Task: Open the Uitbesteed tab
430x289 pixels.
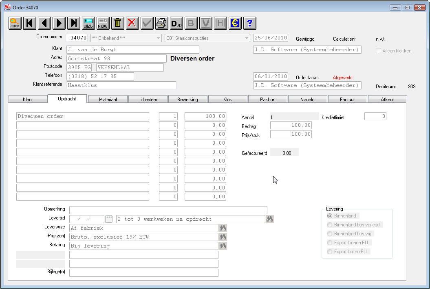Action: pos(148,99)
